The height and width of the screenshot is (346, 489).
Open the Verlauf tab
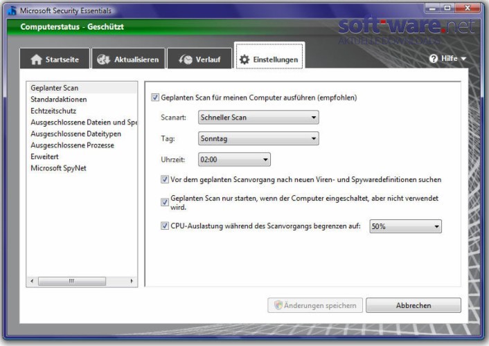(199, 58)
